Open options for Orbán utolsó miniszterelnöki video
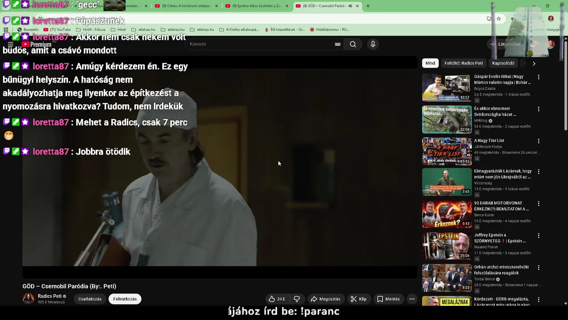This screenshot has width=568, height=320. [539, 268]
